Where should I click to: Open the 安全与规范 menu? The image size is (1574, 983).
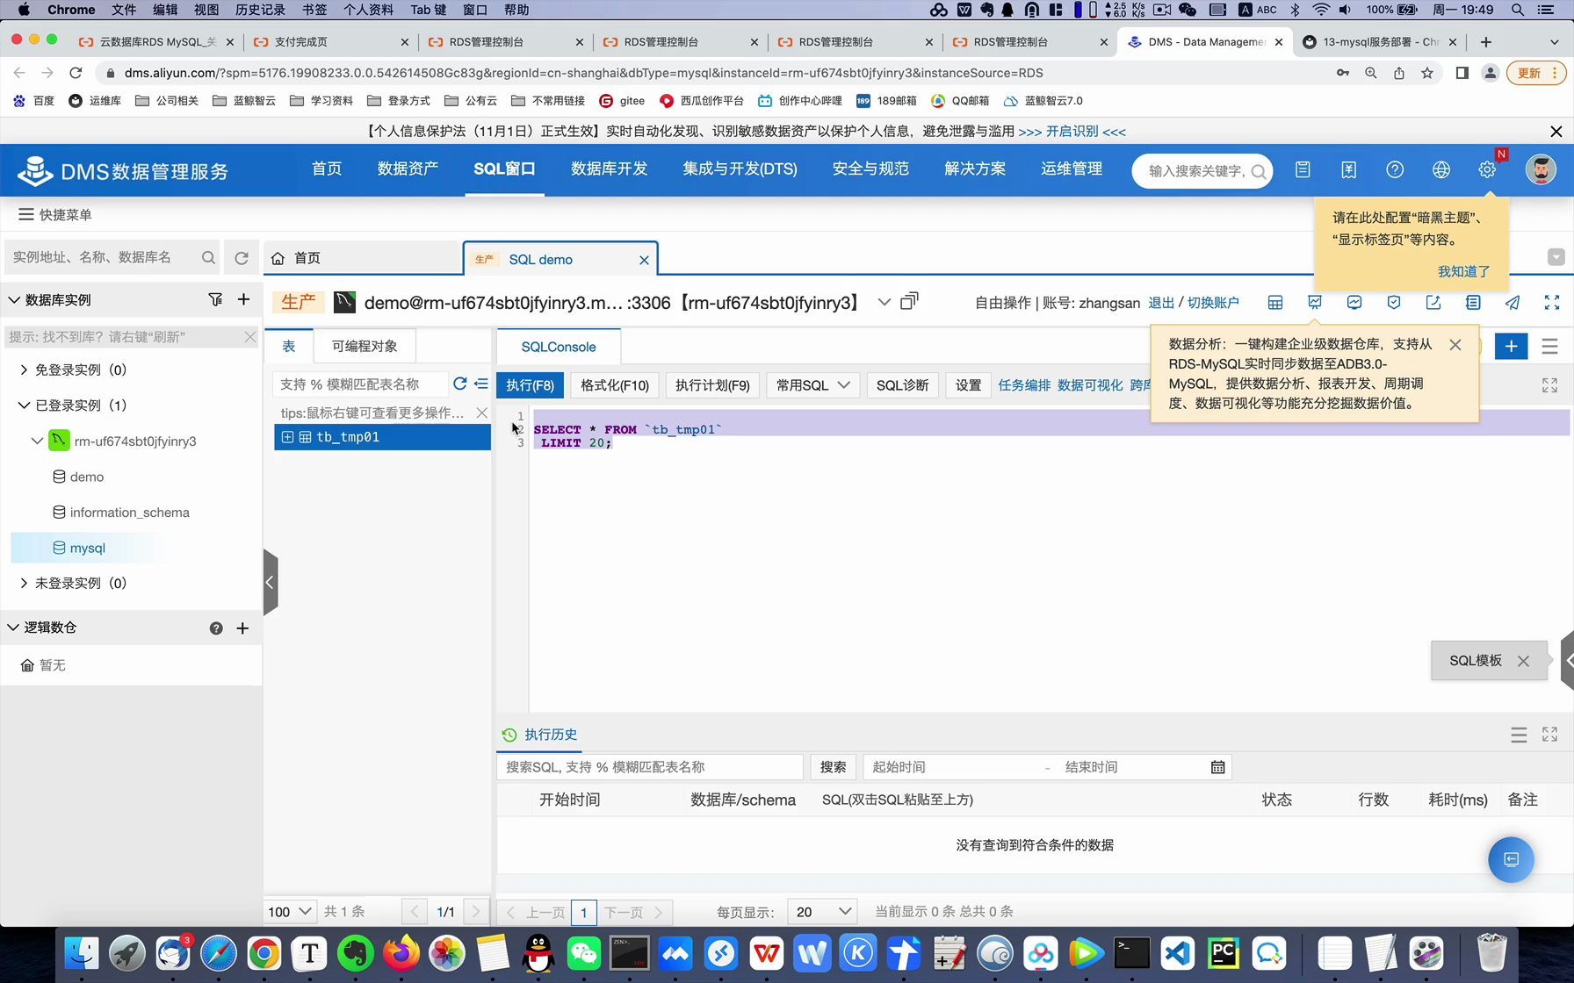[870, 169]
